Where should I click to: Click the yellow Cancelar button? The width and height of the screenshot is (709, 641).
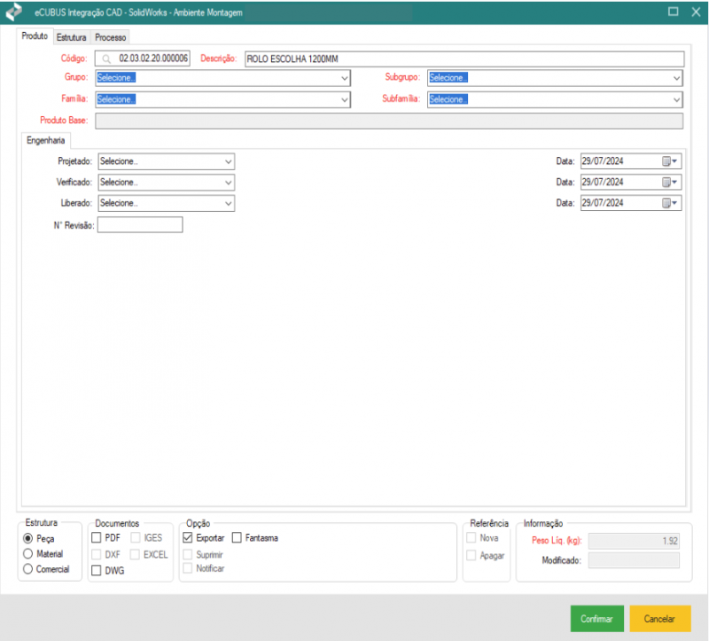(x=659, y=618)
